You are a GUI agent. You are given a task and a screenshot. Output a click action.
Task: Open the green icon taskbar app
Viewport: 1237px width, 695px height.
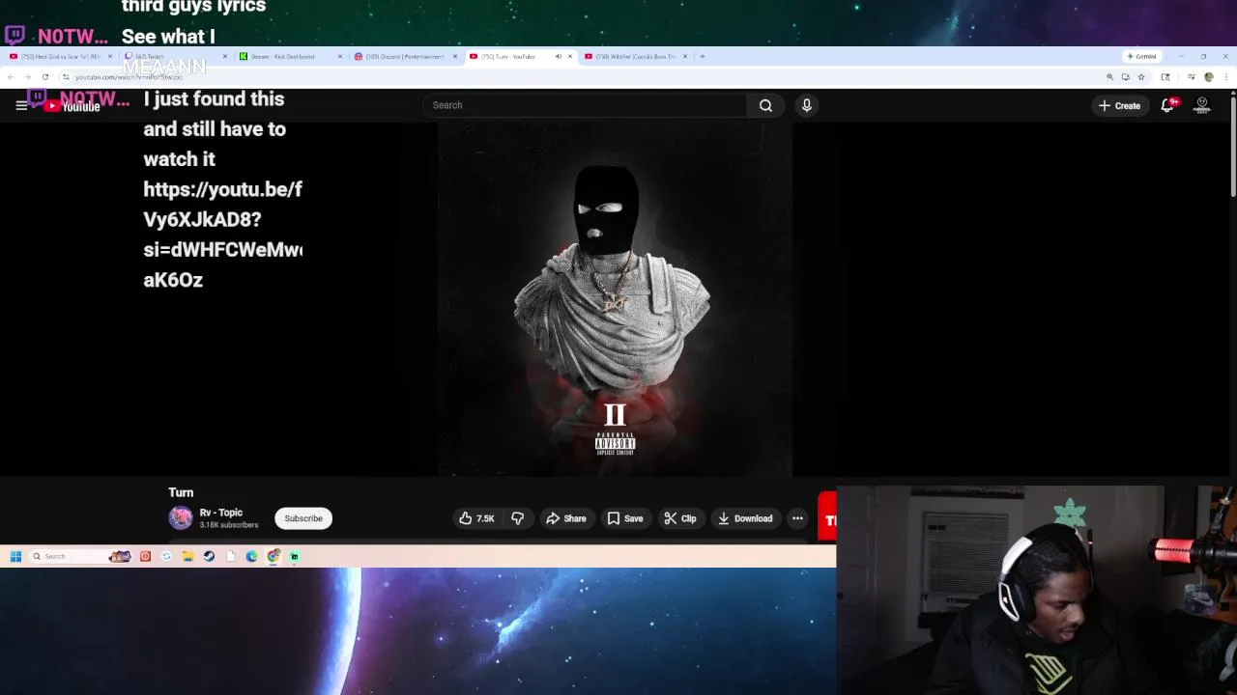click(295, 556)
